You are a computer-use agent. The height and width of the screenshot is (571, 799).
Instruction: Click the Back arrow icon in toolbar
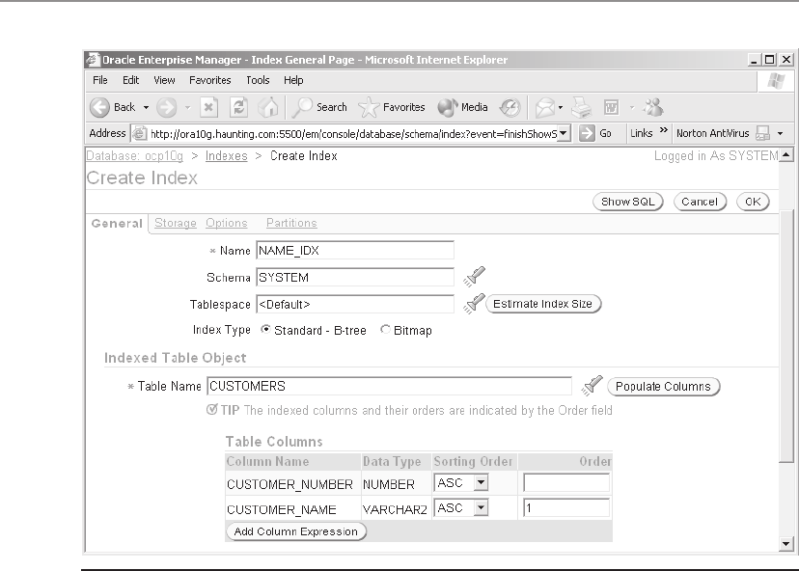(100, 107)
